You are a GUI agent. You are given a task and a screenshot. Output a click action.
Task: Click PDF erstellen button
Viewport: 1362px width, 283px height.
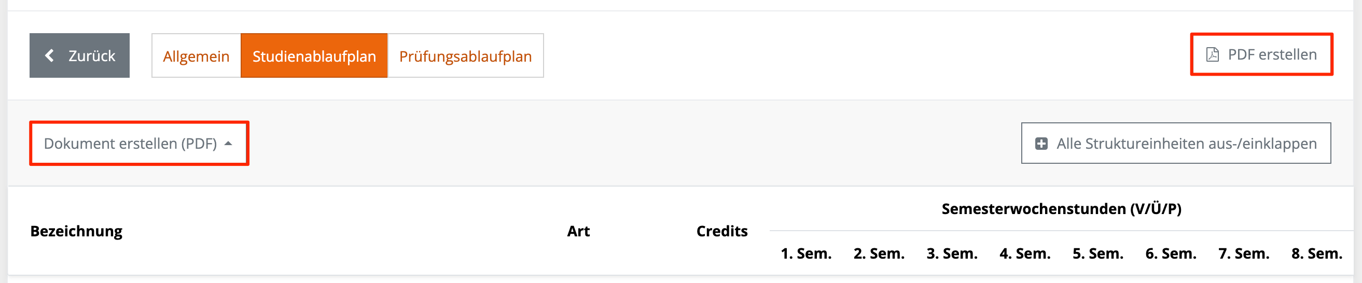click(x=1261, y=54)
